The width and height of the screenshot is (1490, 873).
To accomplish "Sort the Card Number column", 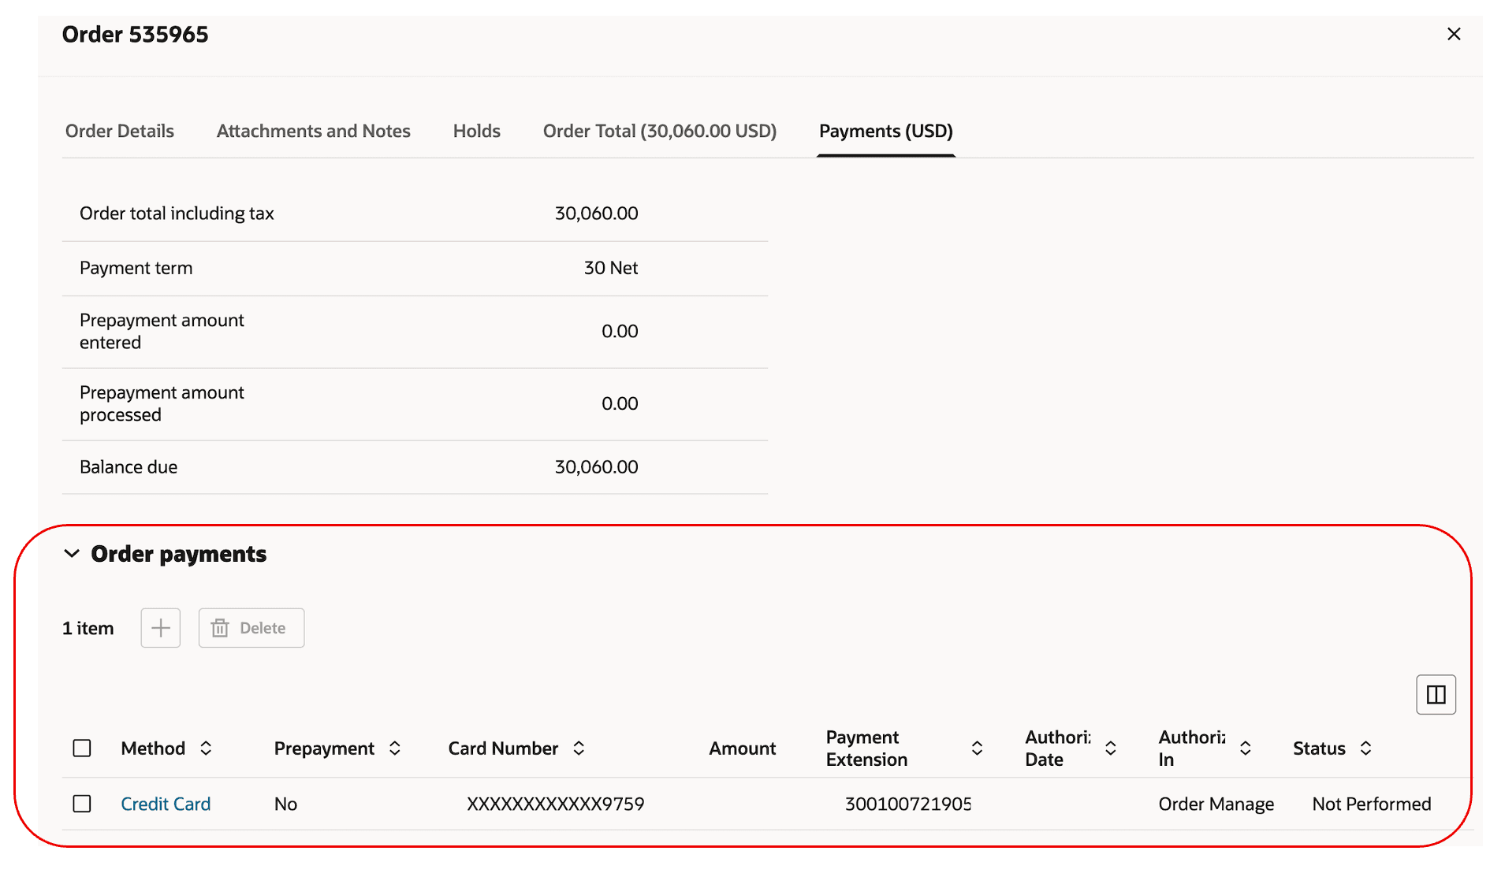I will (579, 748).
